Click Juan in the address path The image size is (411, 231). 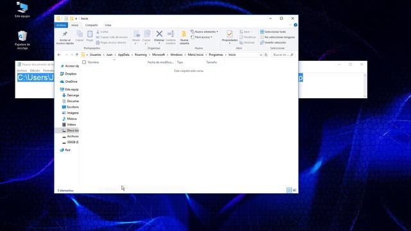point(109,55)
